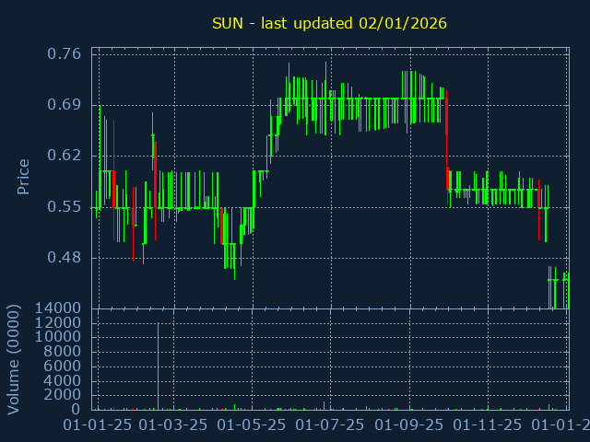Select the 0.76 price tick label
The image size is (590, 442).
[x=64, y=54]
